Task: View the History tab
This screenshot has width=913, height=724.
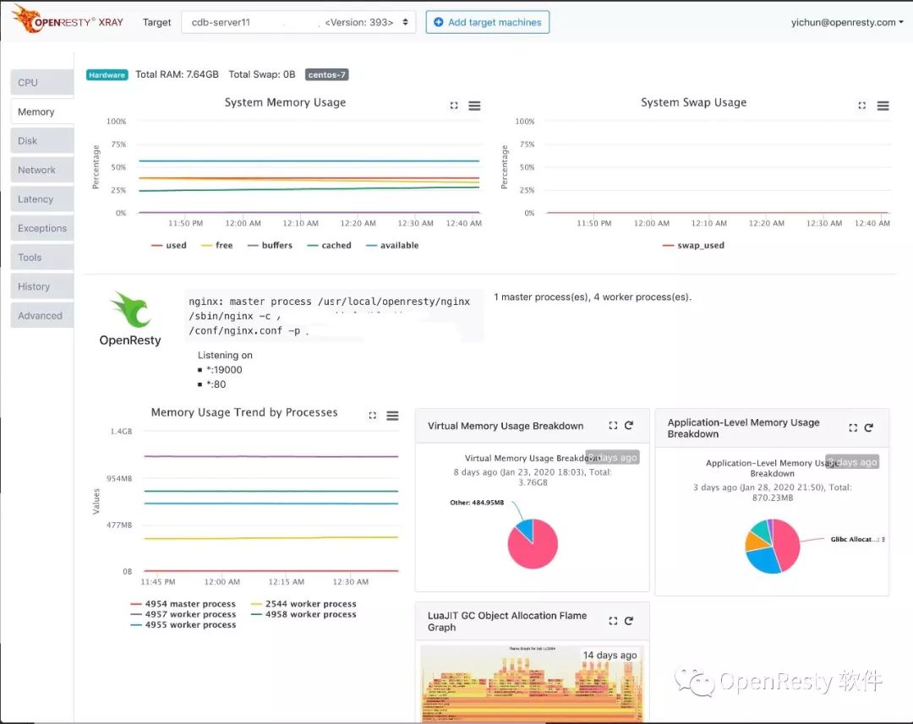Action: click(42, 286)
